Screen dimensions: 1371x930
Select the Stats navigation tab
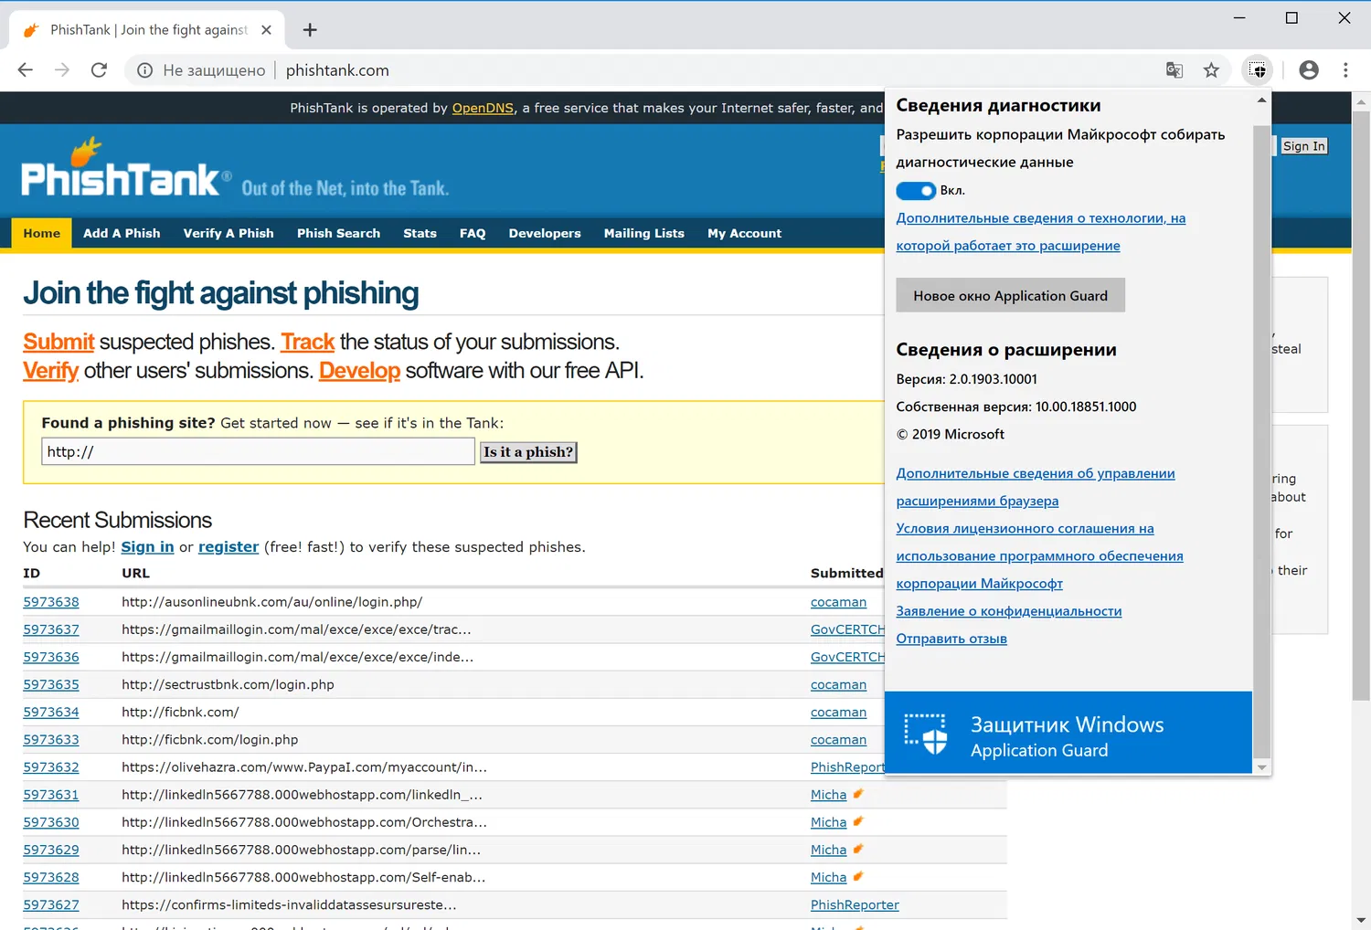(x=420, y=234)
